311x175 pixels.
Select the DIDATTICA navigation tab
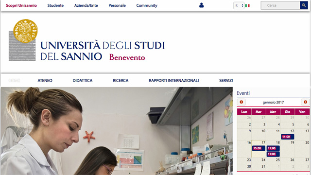pos(83,80)
